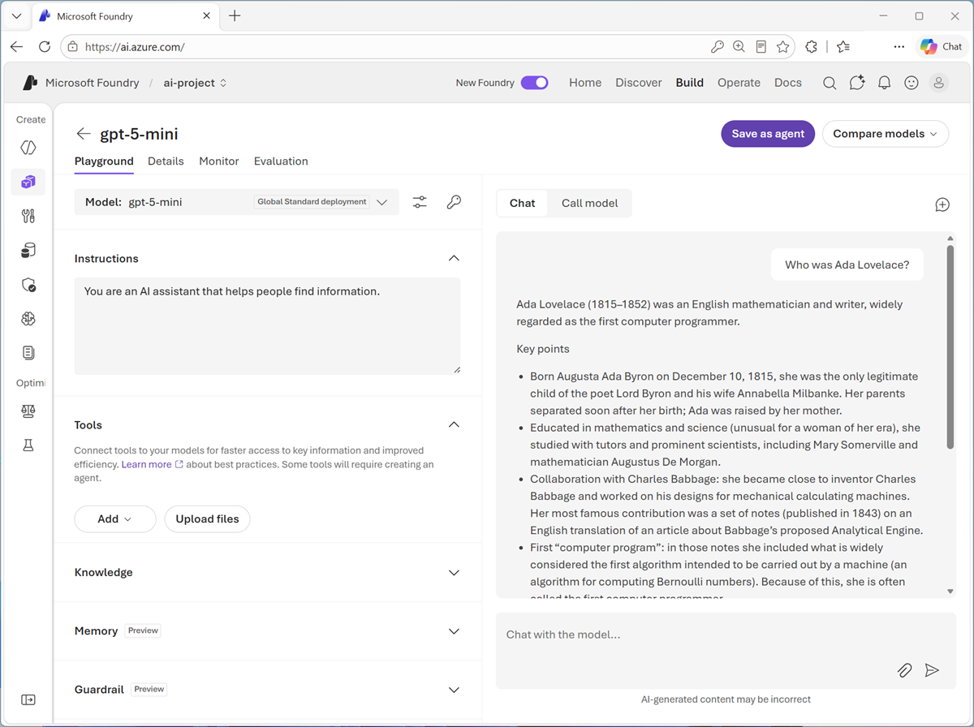The width and height of the screenshot is (974, 727).
Task: Toggle the New Foundry switch
Action: 534,83
